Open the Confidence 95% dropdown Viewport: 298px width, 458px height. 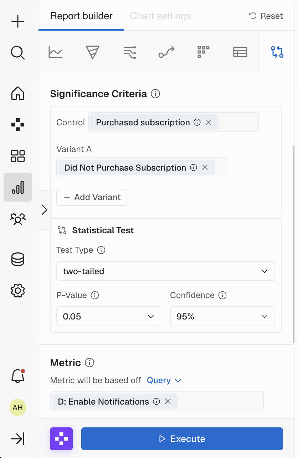point(222,316)
